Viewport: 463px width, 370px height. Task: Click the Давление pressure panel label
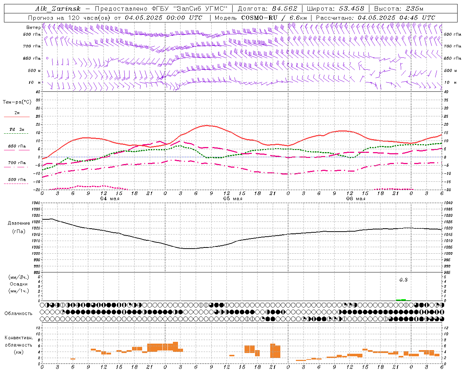(x=19, y=223)
